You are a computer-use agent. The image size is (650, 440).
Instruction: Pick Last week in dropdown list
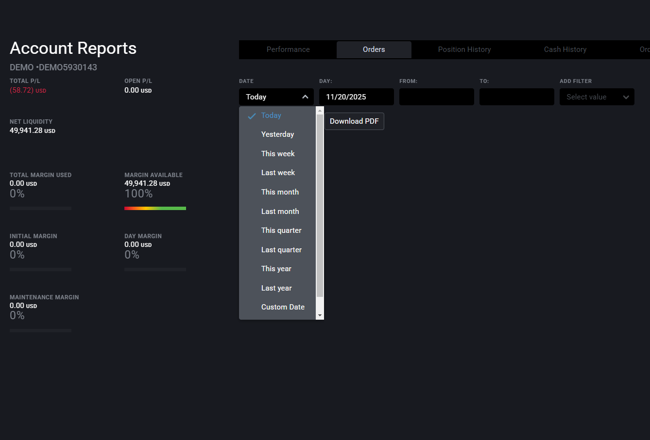(278, 173)
